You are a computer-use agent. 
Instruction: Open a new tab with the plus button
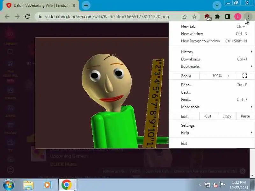pyautogui.click(x=86, y=5)
